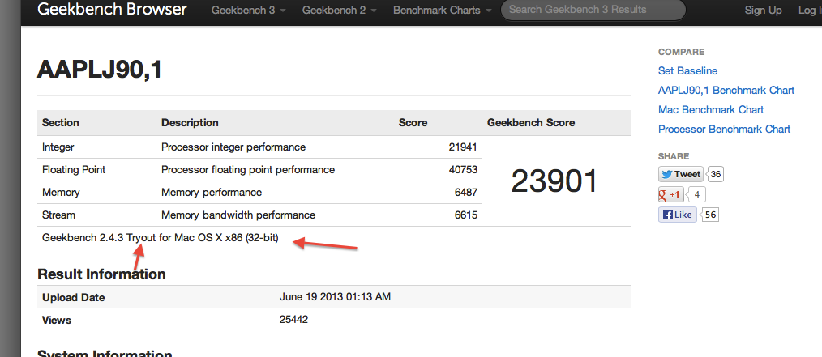
Task: Click the Google +1 count showing 4
Action: point(696,195)
